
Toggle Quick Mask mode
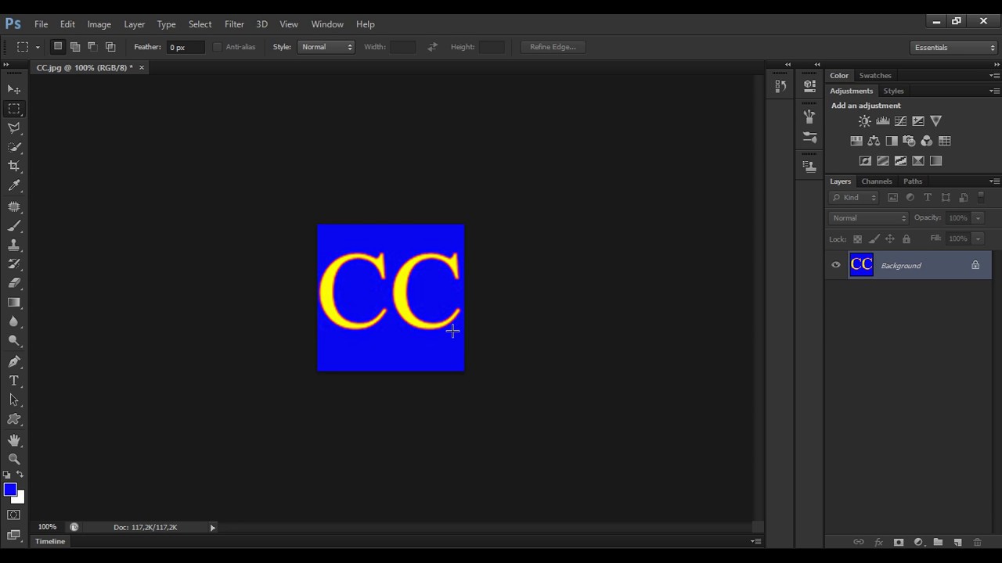(14, 515)
